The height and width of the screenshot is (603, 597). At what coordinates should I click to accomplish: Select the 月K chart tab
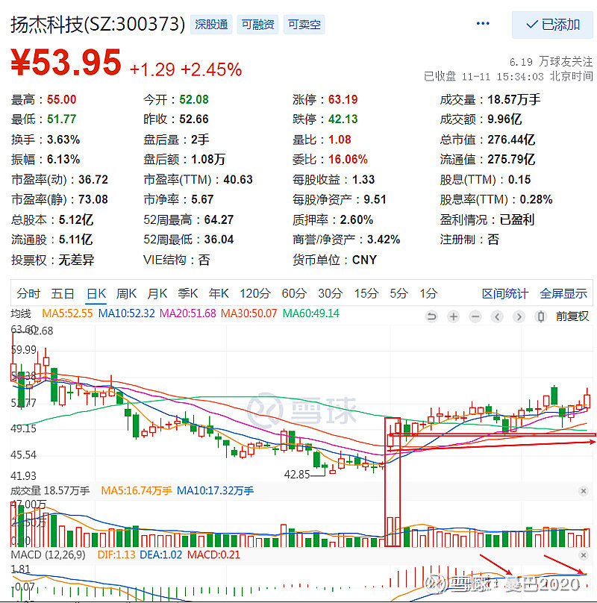(157, 294)
